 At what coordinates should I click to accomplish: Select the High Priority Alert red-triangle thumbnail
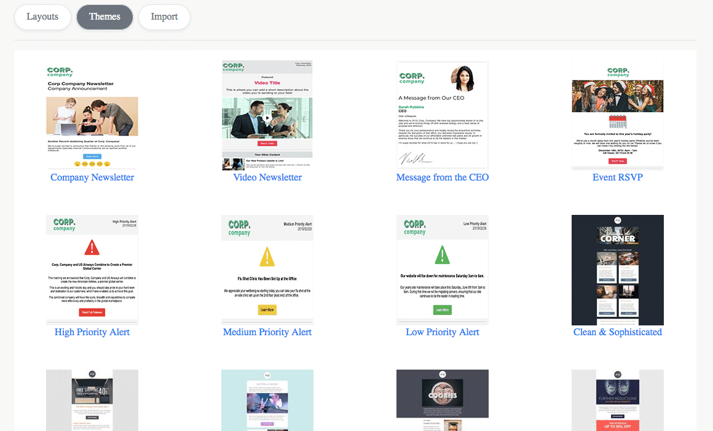pyautogui.click(x=92, y=270)
